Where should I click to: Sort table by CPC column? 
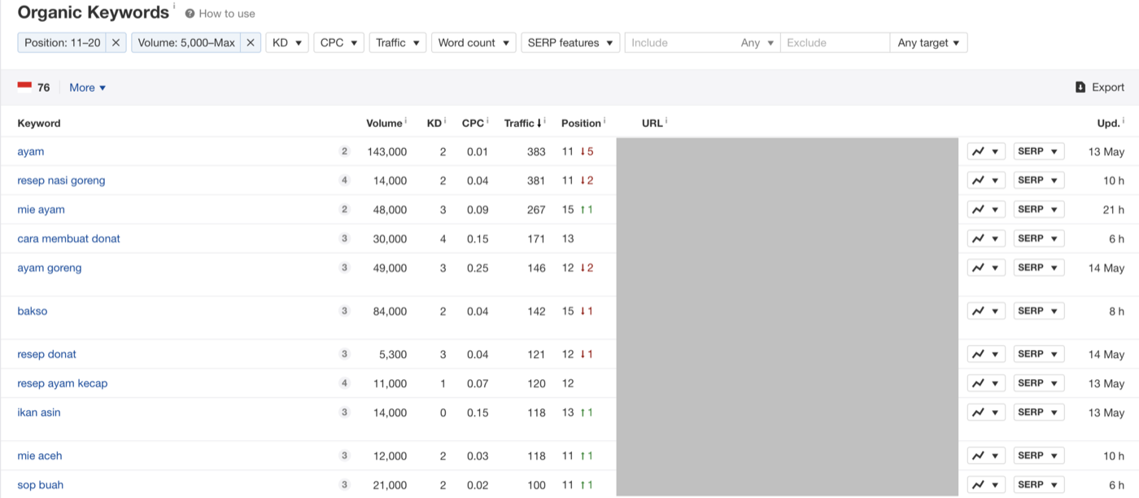(473, 123)
